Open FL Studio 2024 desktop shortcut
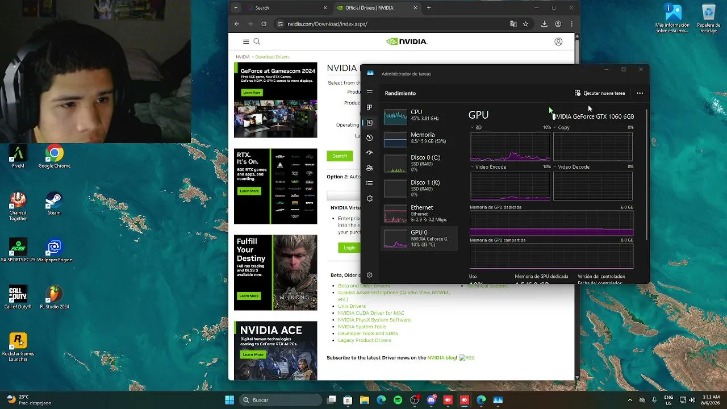Screen dimensions: 727x409 pos(54,298)
